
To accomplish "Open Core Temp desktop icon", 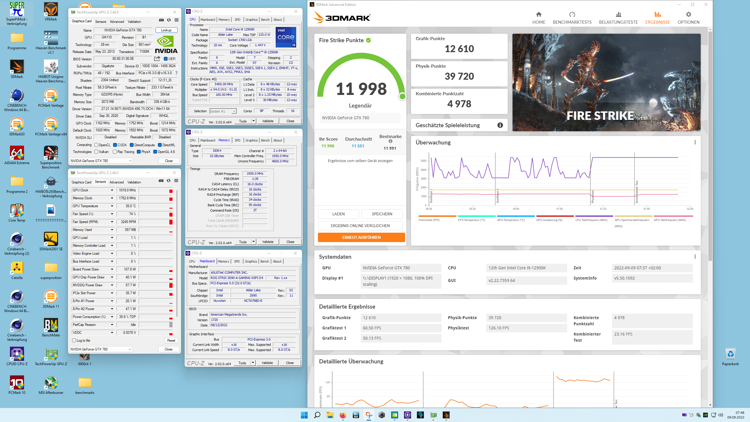I will 17,213.
